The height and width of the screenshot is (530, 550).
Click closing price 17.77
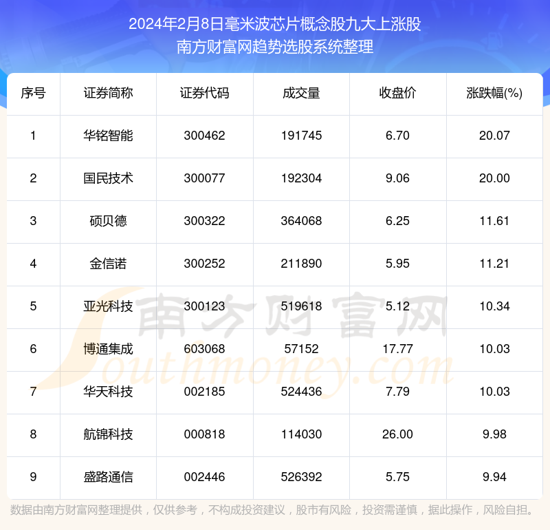pyautogui.click(x=398, y=349)
